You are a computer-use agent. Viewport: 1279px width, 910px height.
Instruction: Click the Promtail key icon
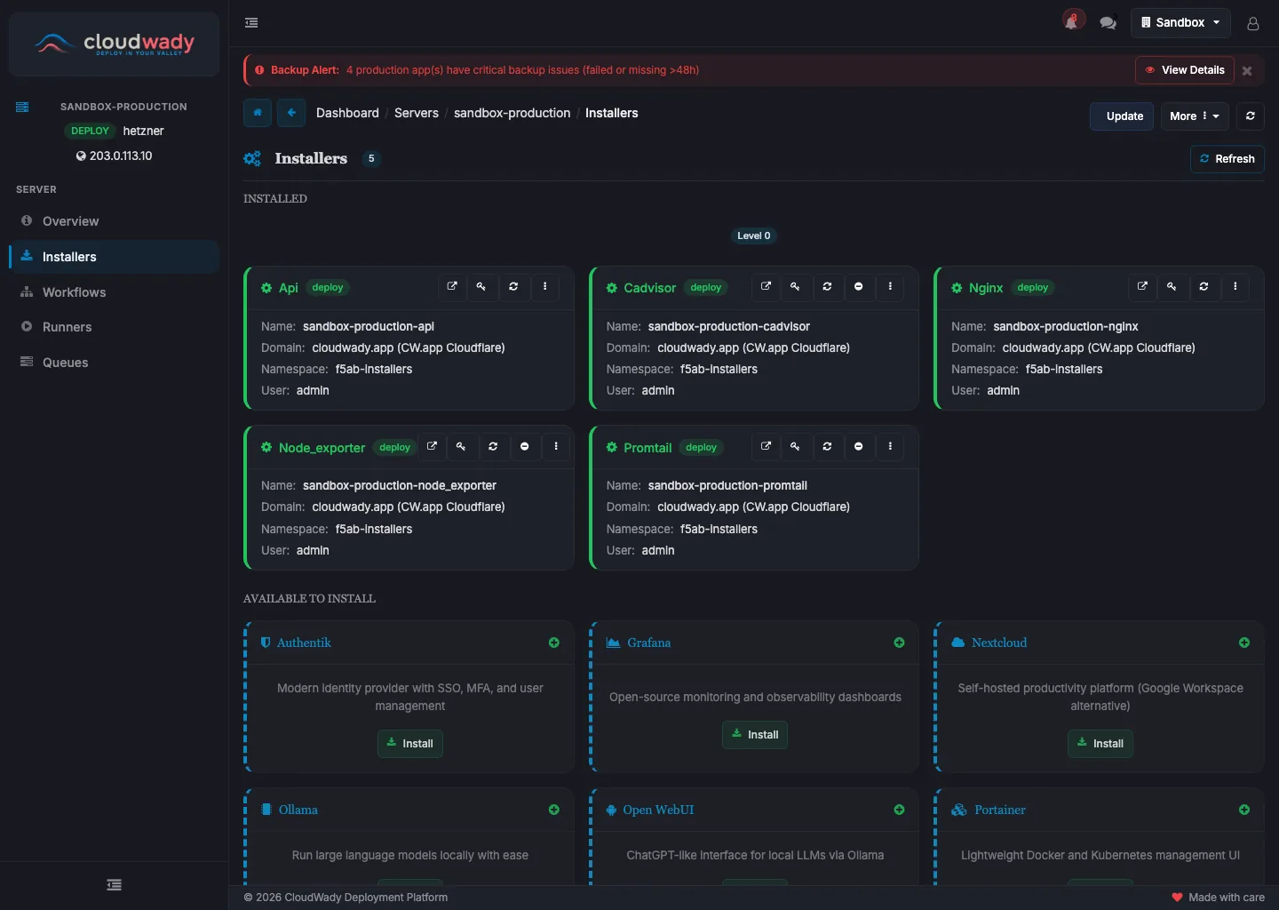tap(795, 446)
